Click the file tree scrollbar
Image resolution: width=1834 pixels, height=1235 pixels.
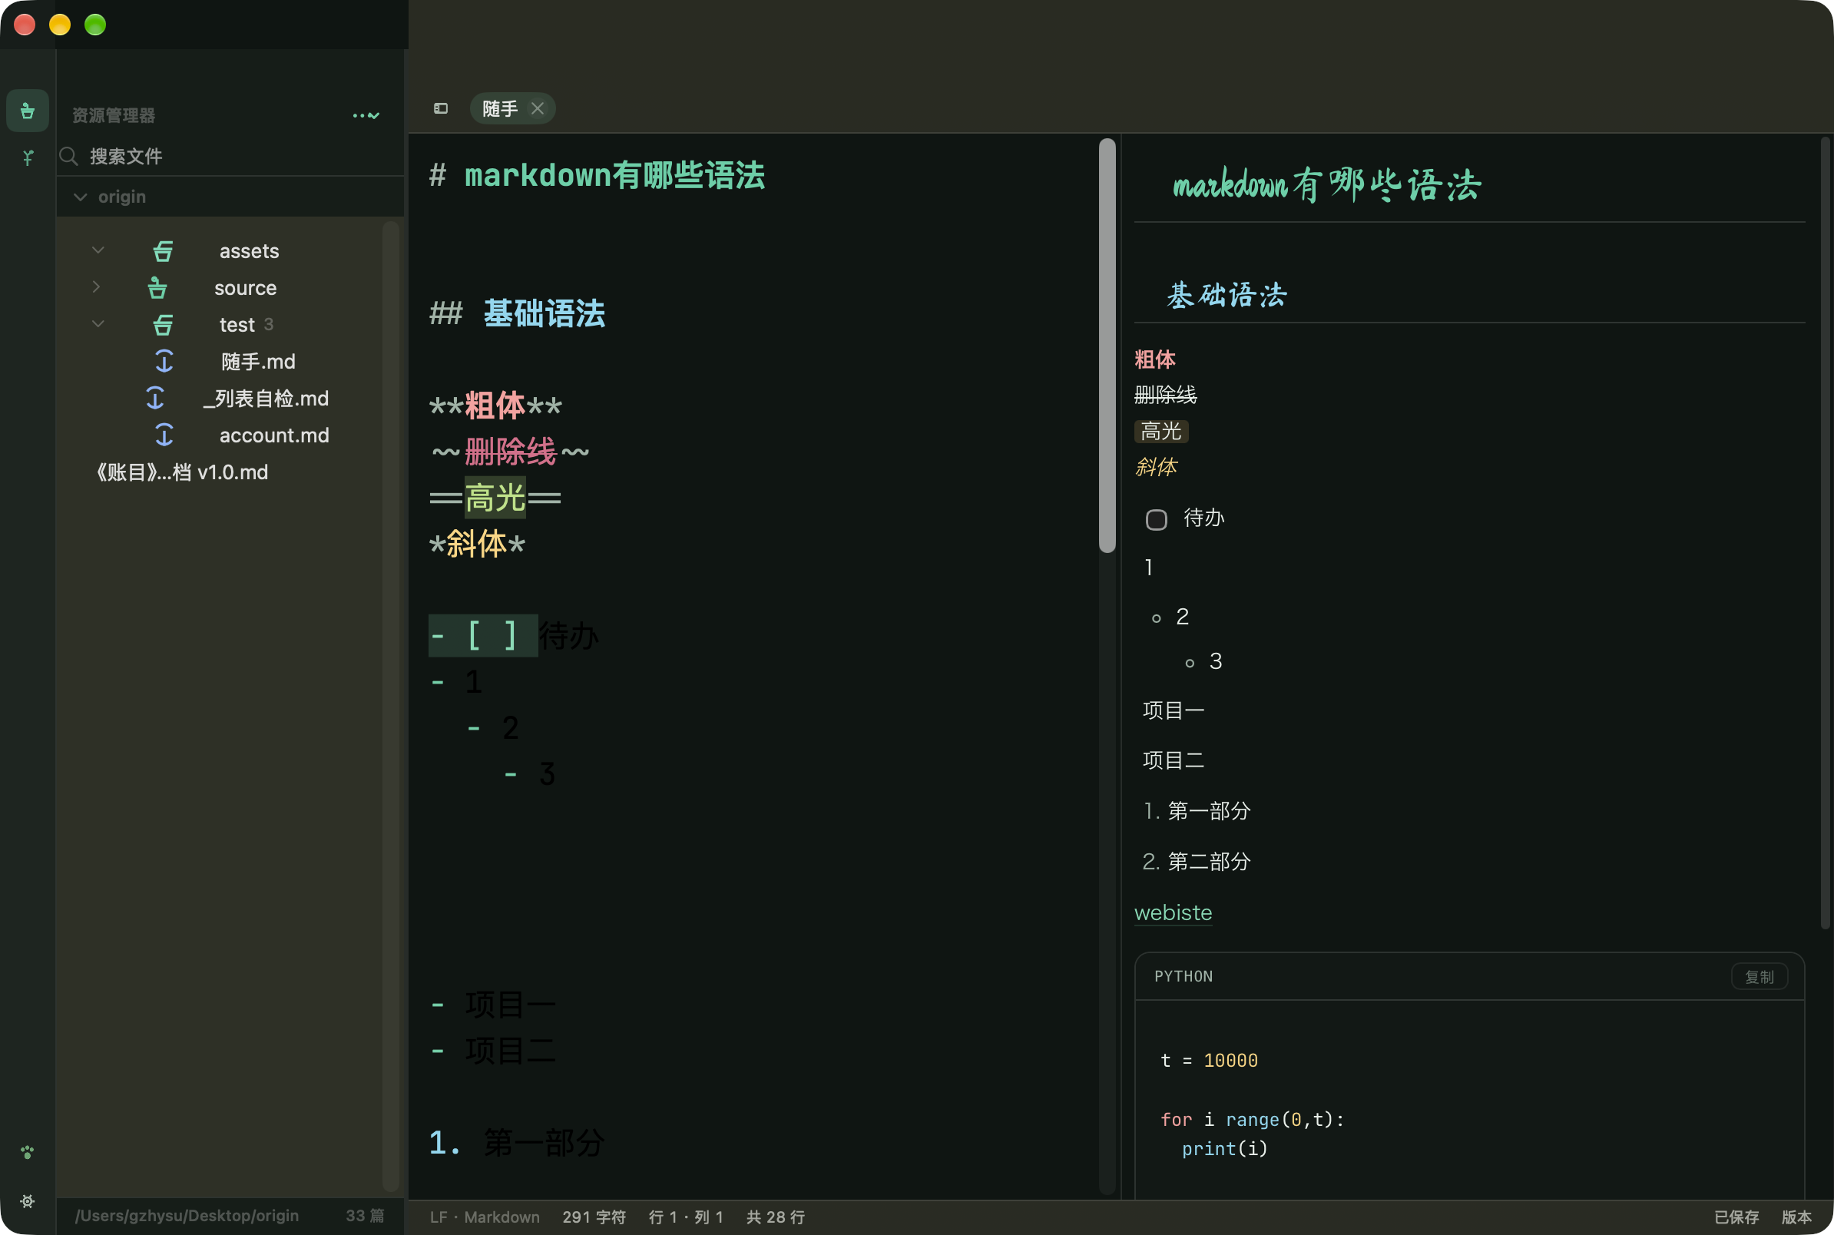[x=391, y=705]
